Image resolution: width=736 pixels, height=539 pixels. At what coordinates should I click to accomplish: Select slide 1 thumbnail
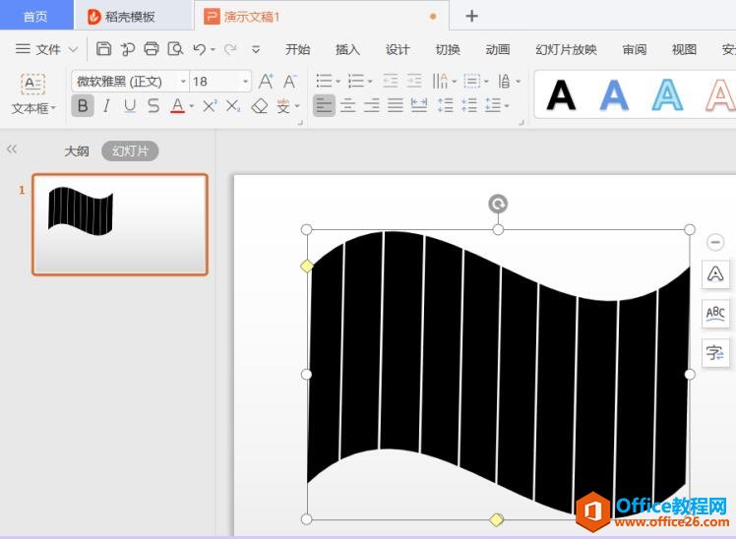click(x=120, y=224)
